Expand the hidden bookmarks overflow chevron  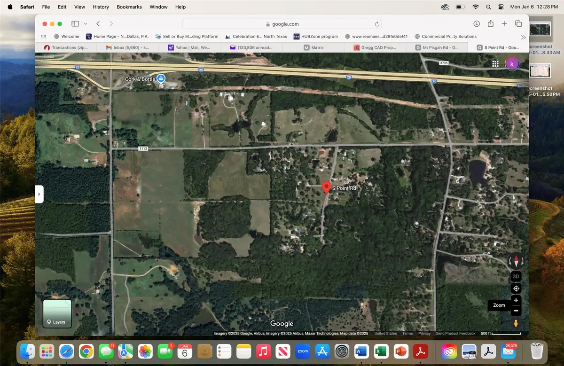click(x=524, y=37)
